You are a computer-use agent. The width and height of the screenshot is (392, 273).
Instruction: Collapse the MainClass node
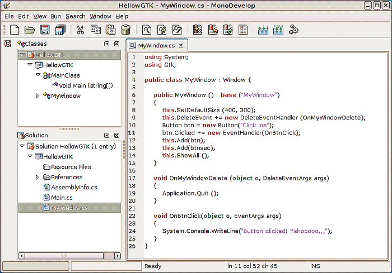pyautogui.click(x=38, y=75)
